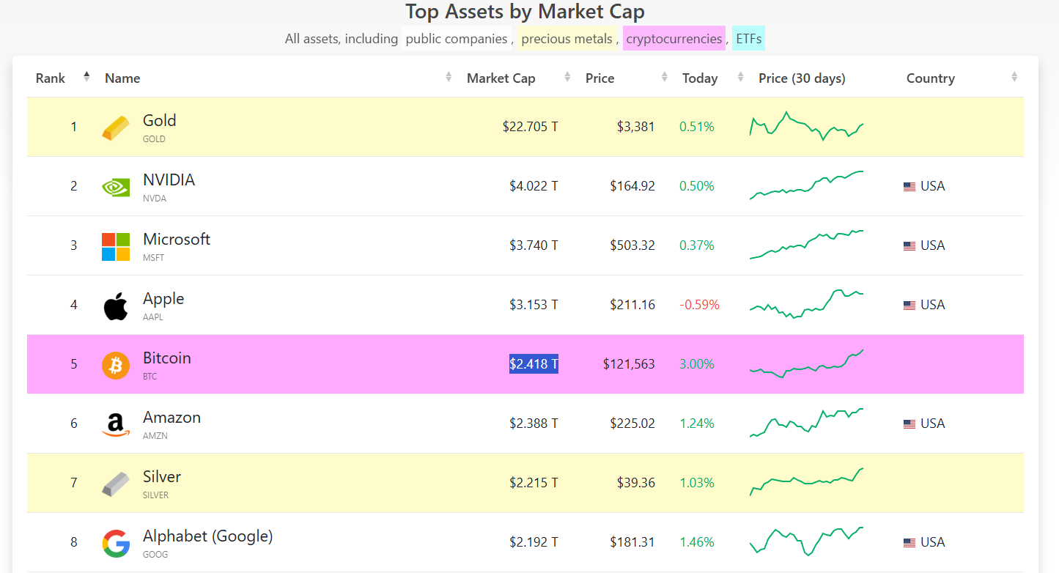This screenshot has height=573, width=1059.
Task: Click the Name column header
Action: [122, 78]
